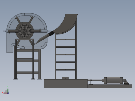
Task: Select the pneumatic cylinder body
Action: click(114, 80)
